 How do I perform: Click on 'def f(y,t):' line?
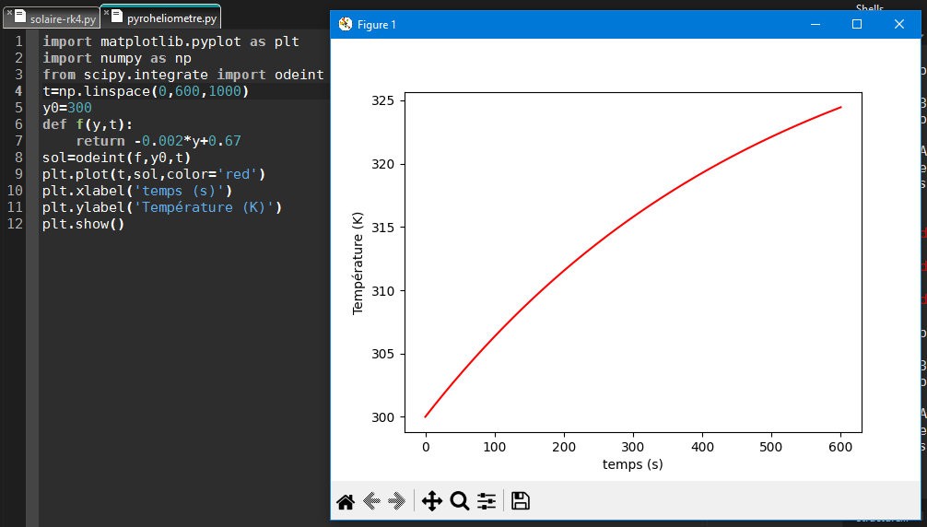point(88,124)
